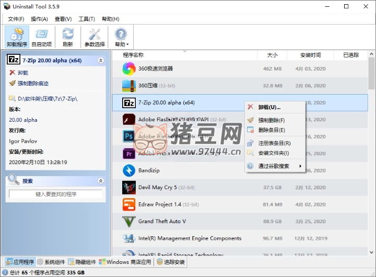Screen dimensions: 376x277
Task: Open the 自启动项 startup items toolbar icon
Action: (42, 37)
